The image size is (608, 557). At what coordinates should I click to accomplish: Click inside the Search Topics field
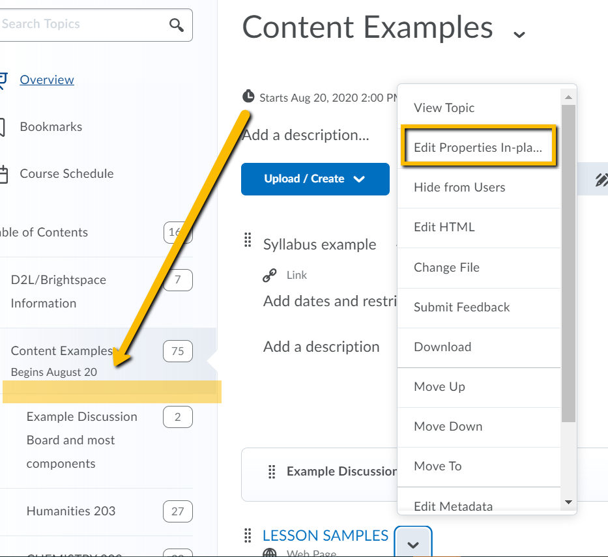[x=78, y=25]
